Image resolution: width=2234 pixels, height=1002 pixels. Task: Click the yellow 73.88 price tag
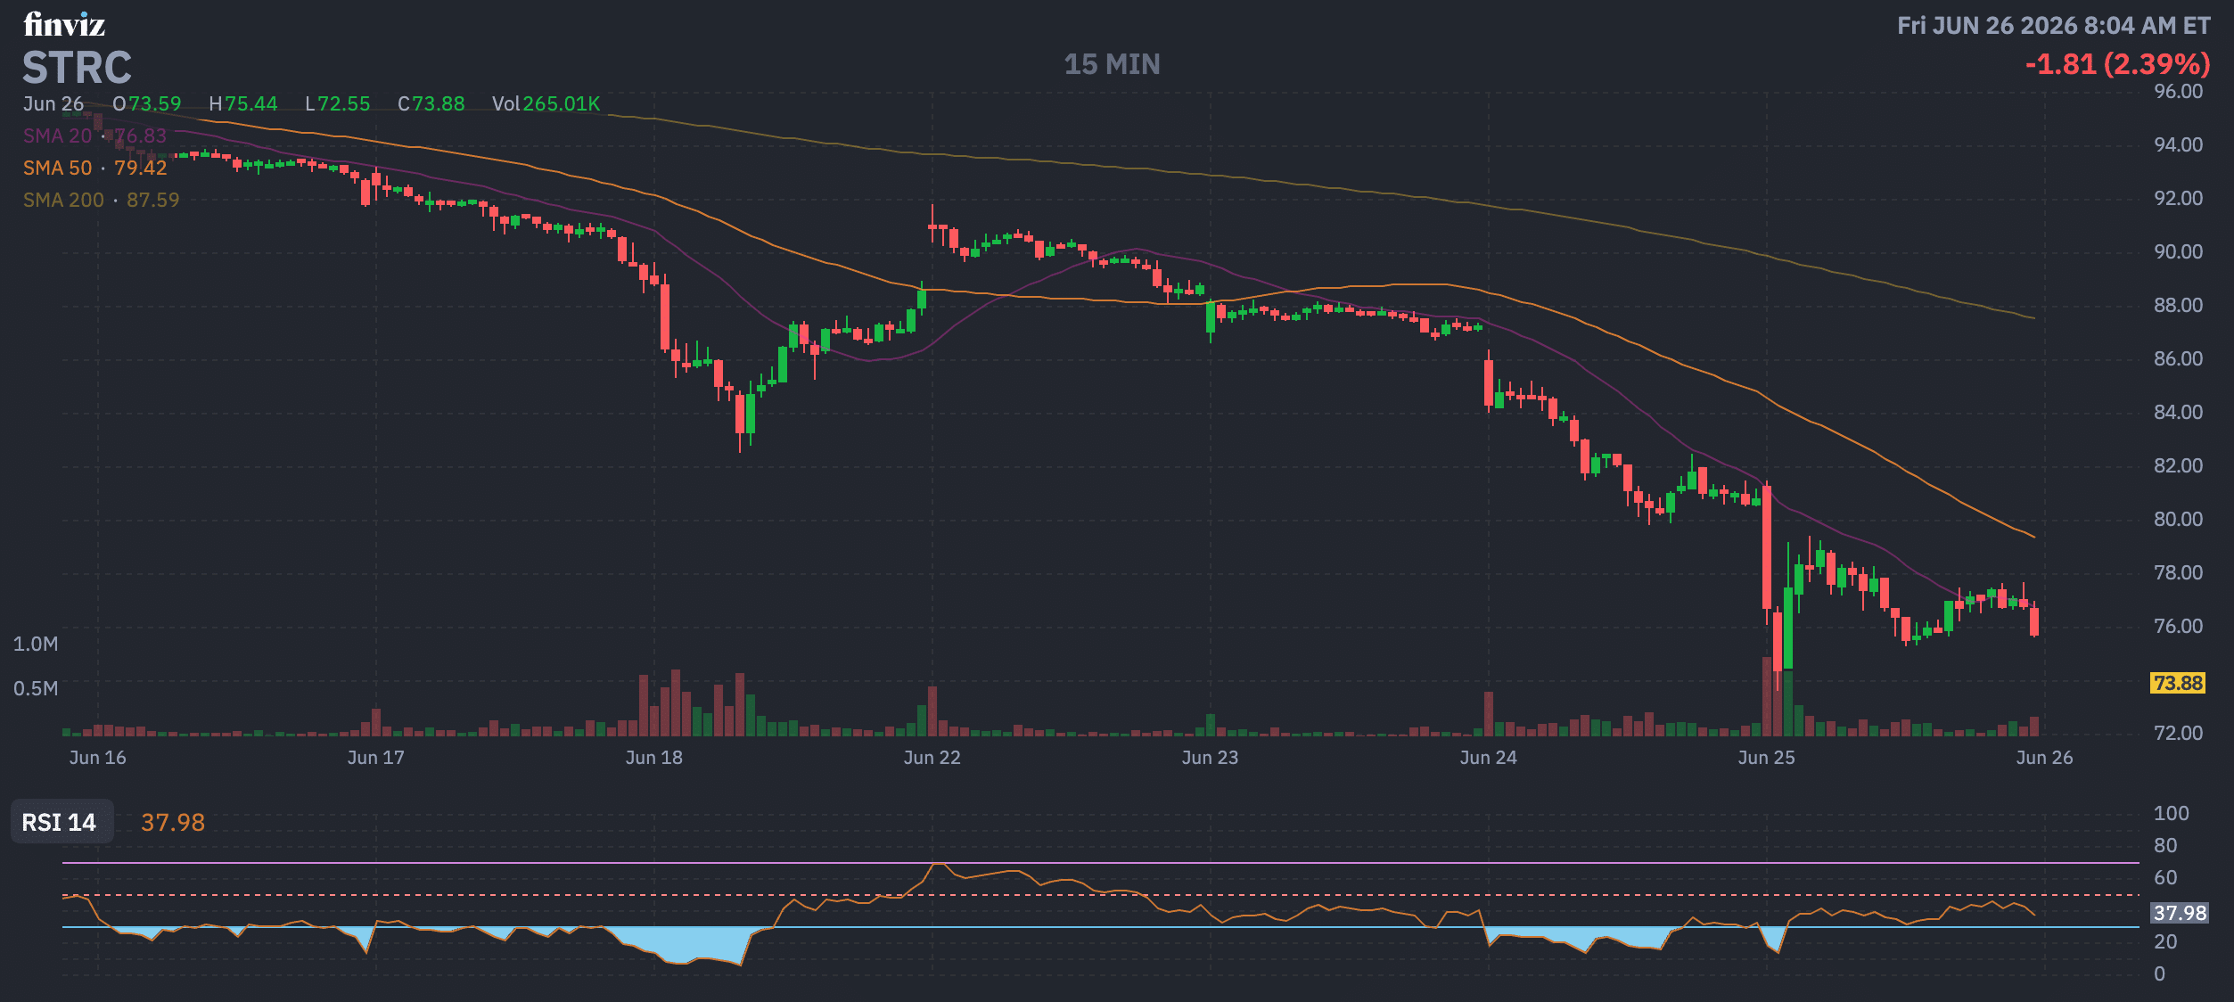(x=2177, y=683)
